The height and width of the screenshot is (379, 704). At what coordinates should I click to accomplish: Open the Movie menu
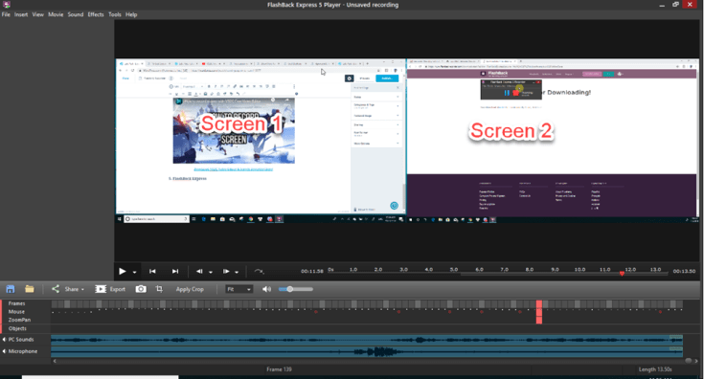coord(56,14)
